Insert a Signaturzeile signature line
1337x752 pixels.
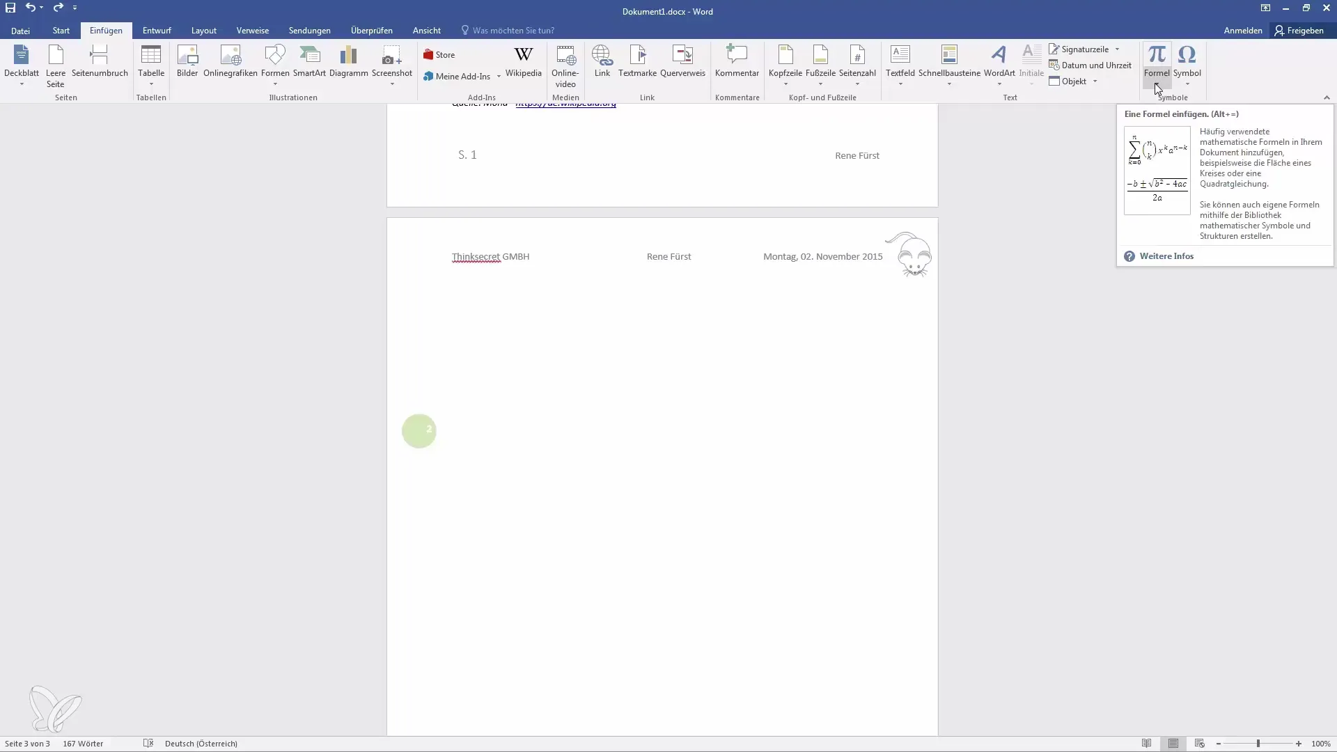(x=1079, y=49)
